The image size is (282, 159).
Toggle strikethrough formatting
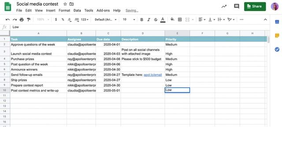coord(156,19)
